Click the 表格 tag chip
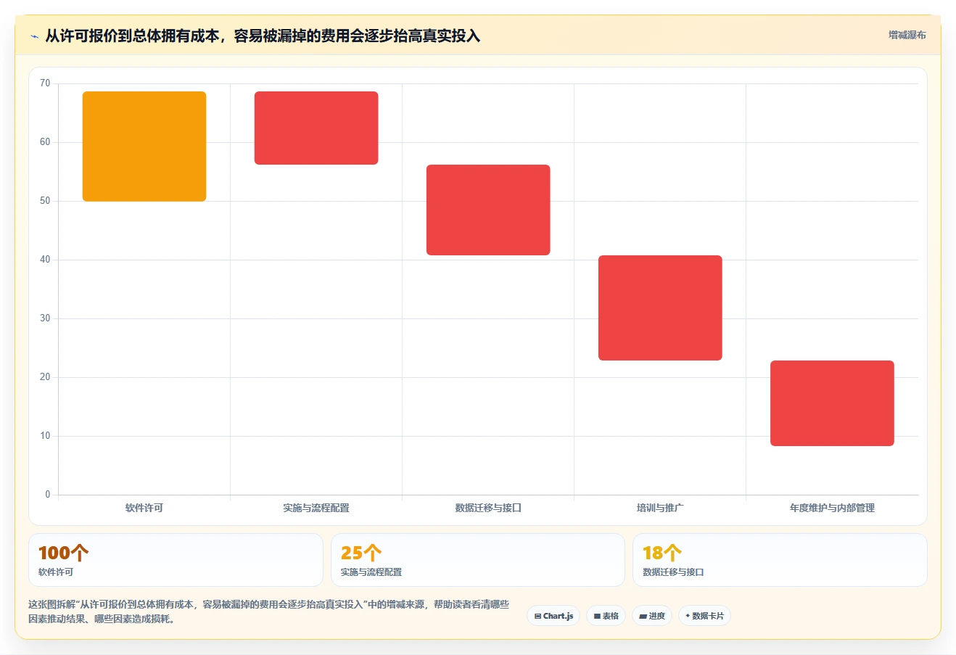The image size is (956, 655). tap(606, 616)
